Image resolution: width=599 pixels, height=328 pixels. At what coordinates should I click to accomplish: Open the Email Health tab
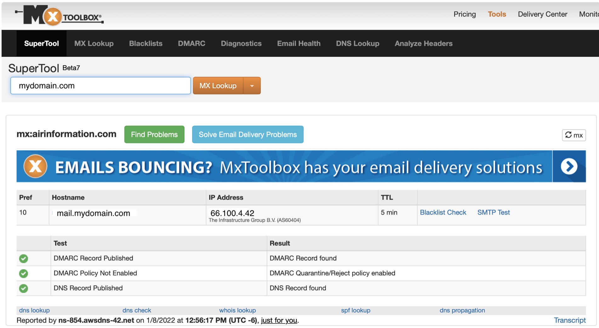pyautogui.click(x=299, y=43)
